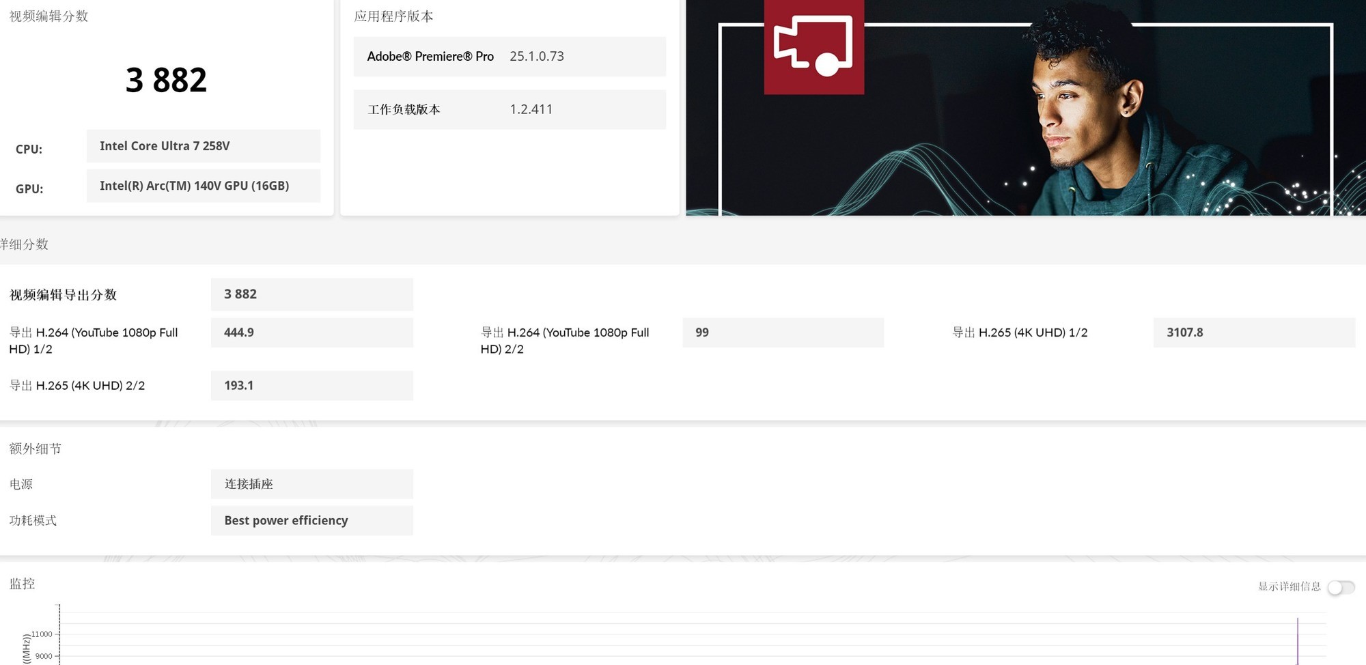The image size is (1366, 665).
Task: Click the red video editing benchmark icon
Action: (813, 46)
